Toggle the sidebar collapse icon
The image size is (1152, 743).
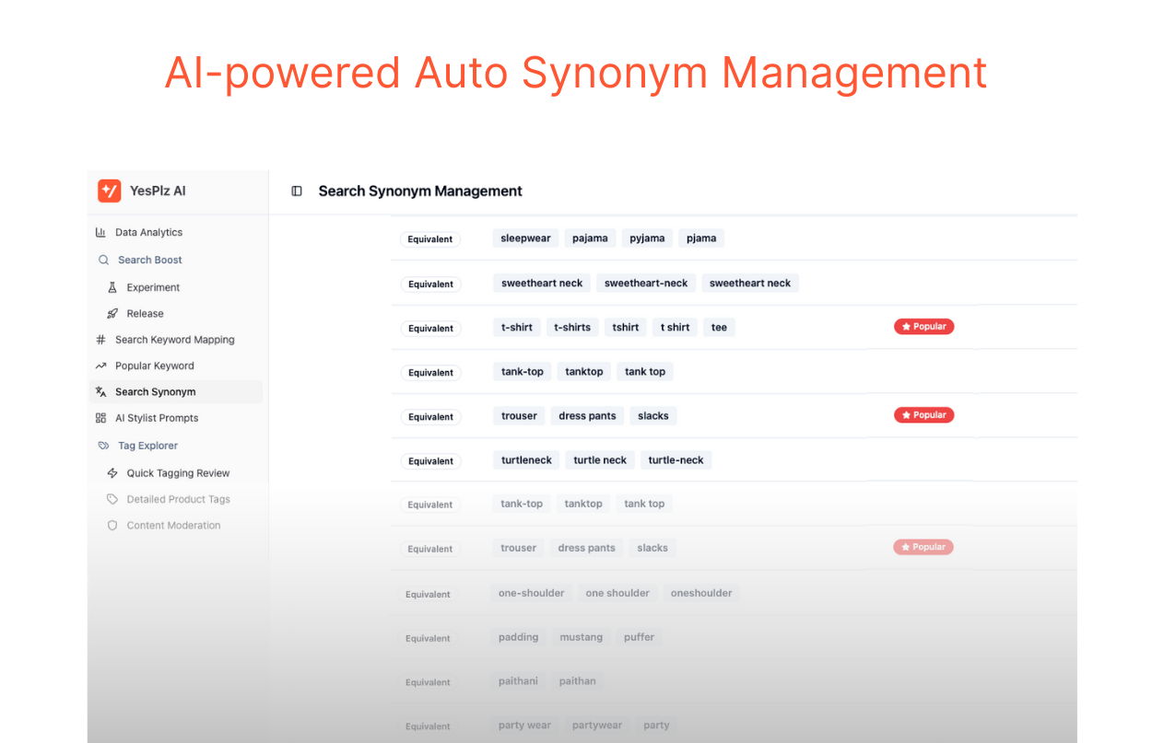pyautogui.click(x=297, y=192)
